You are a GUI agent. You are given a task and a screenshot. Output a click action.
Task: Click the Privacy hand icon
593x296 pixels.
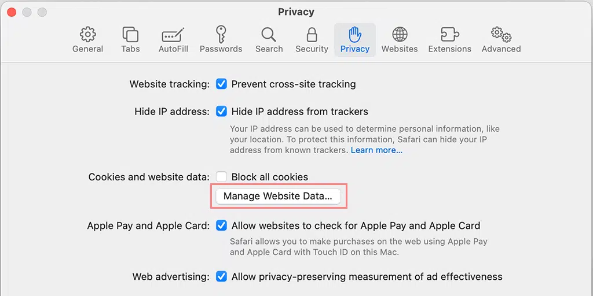pos(355,34)
